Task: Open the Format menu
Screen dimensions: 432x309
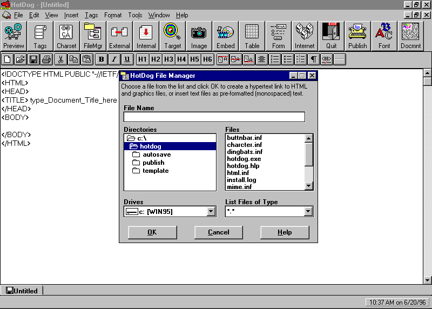Action: (113, 15)
